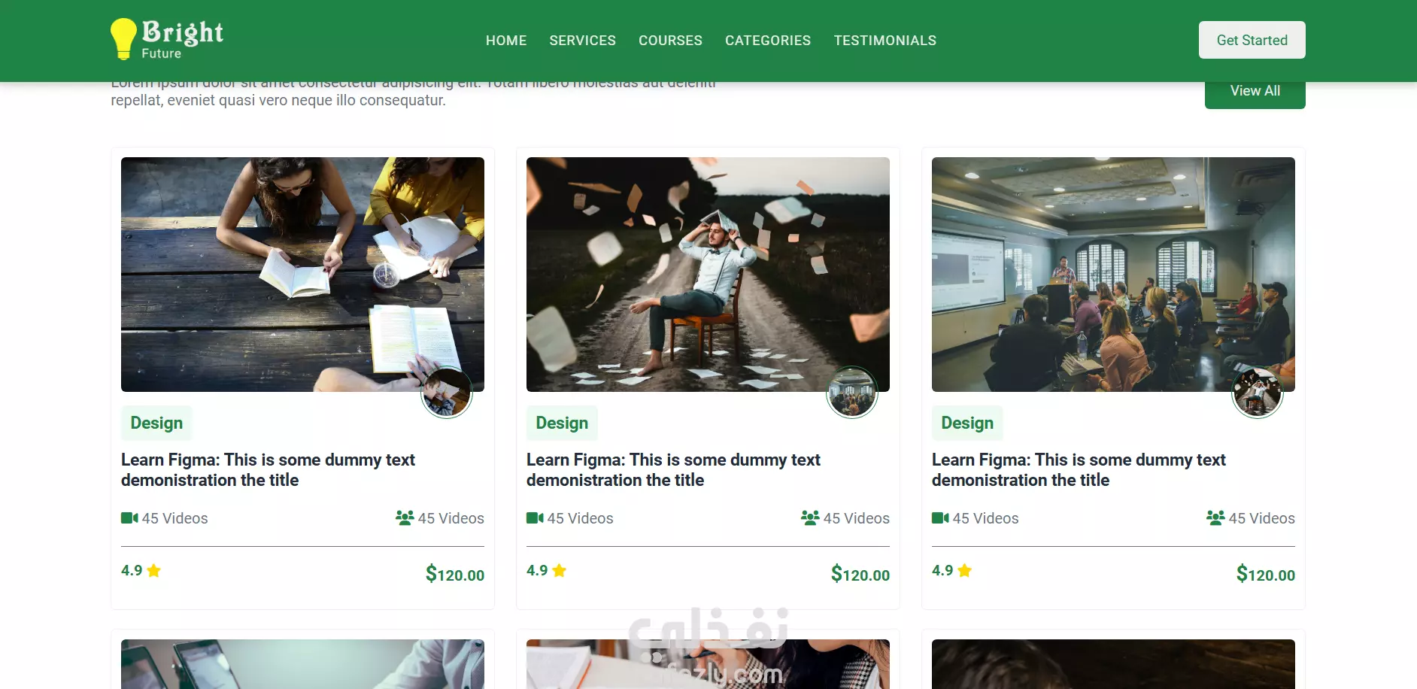Click 4.9 rating value in women-reading card
Image resolution: width=1417 pixels, height=689 pixels.
click(132, 570)
